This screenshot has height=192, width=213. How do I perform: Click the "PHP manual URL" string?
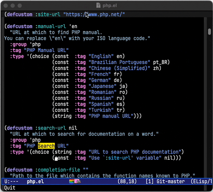111,116
